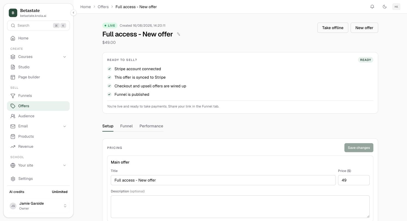Screen dimensions: 407x221
Task: Click the Settings gear icon
Action: point(13,179)
